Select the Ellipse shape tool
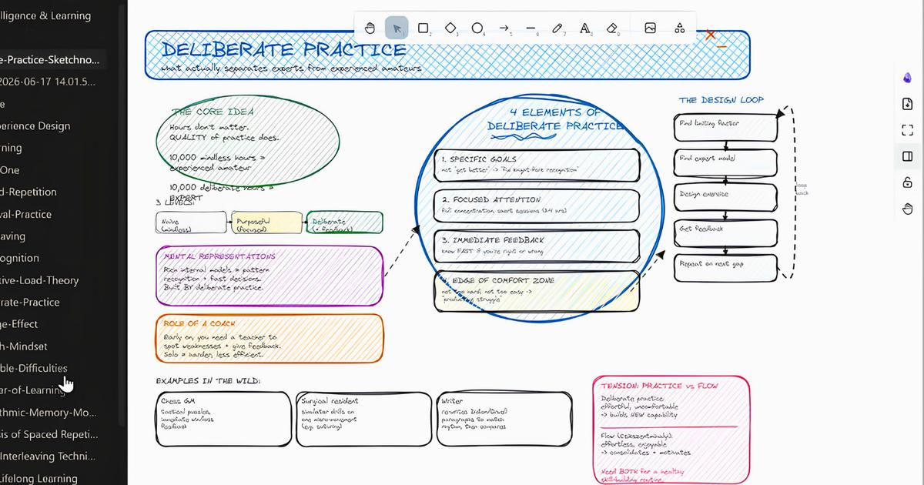924x485 pixels. point(477,28)
